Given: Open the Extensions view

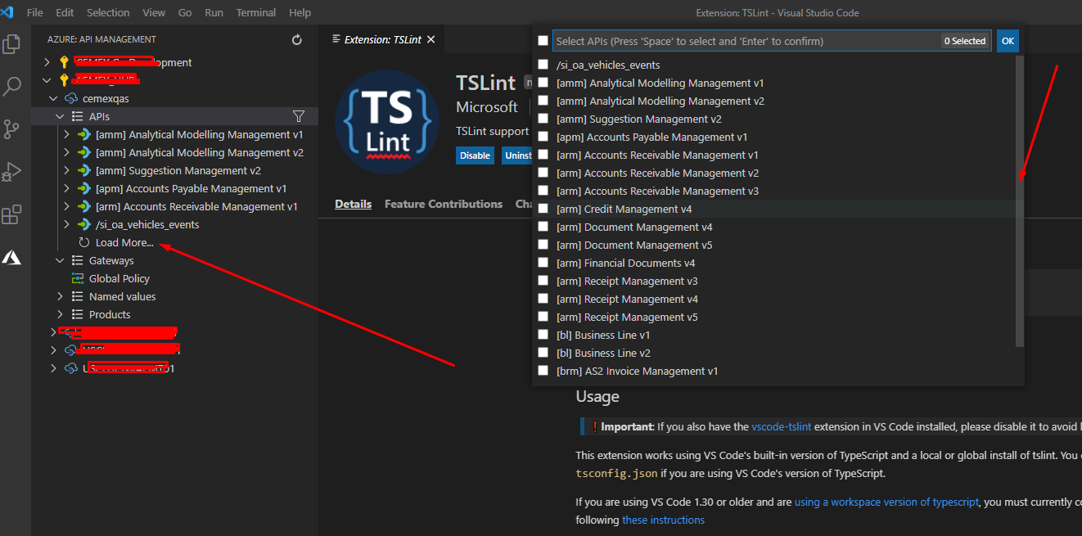Looking at the screenshot, I should coord(12,214).
